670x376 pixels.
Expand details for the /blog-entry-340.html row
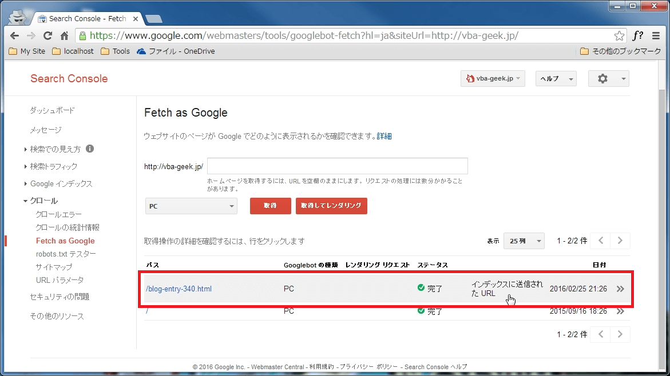tap(620, 289)
